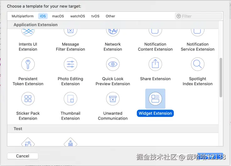This screenshot has width=231, height=166.
Task: Click the filter icon in the search field
Action: pyautogui.click(x=179, y=16)
